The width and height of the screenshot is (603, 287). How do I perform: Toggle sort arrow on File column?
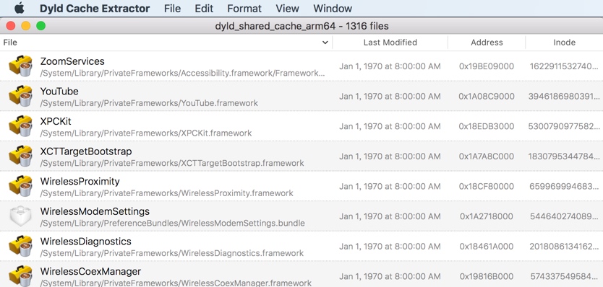click(325, 43)
